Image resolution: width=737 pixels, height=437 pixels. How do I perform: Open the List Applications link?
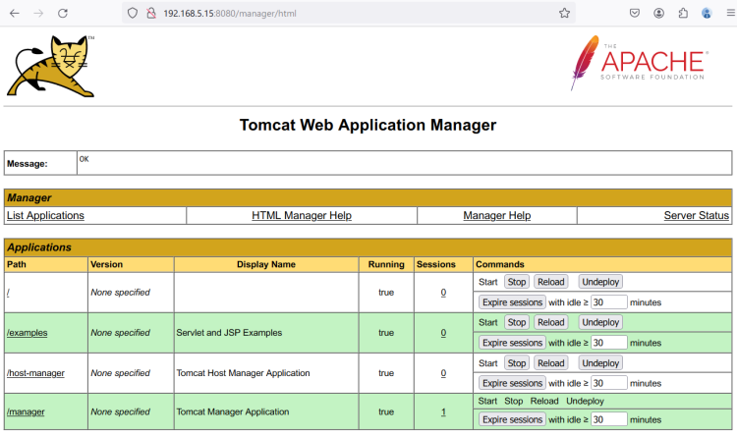point(45,216)
